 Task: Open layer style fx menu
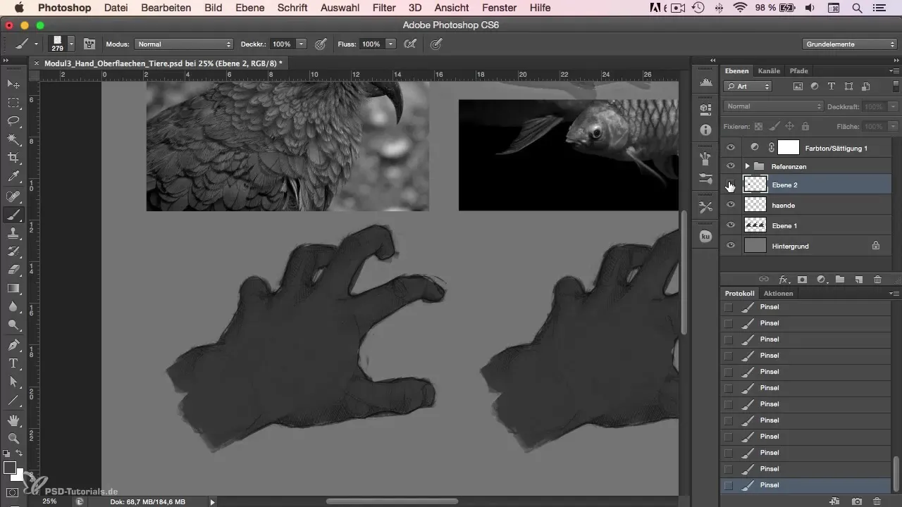[783, 280]
